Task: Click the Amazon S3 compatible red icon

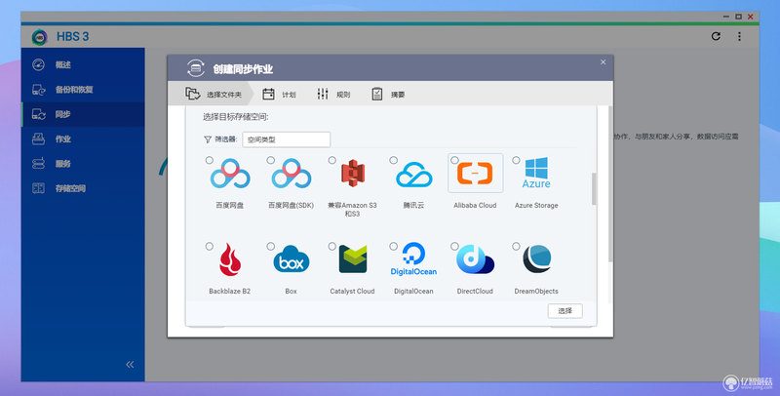Action: [x=353, y=173]
